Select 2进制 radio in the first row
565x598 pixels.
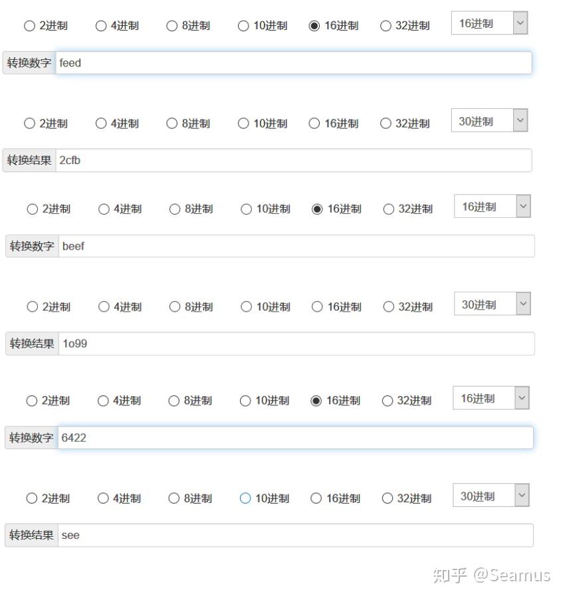point(29,25)
